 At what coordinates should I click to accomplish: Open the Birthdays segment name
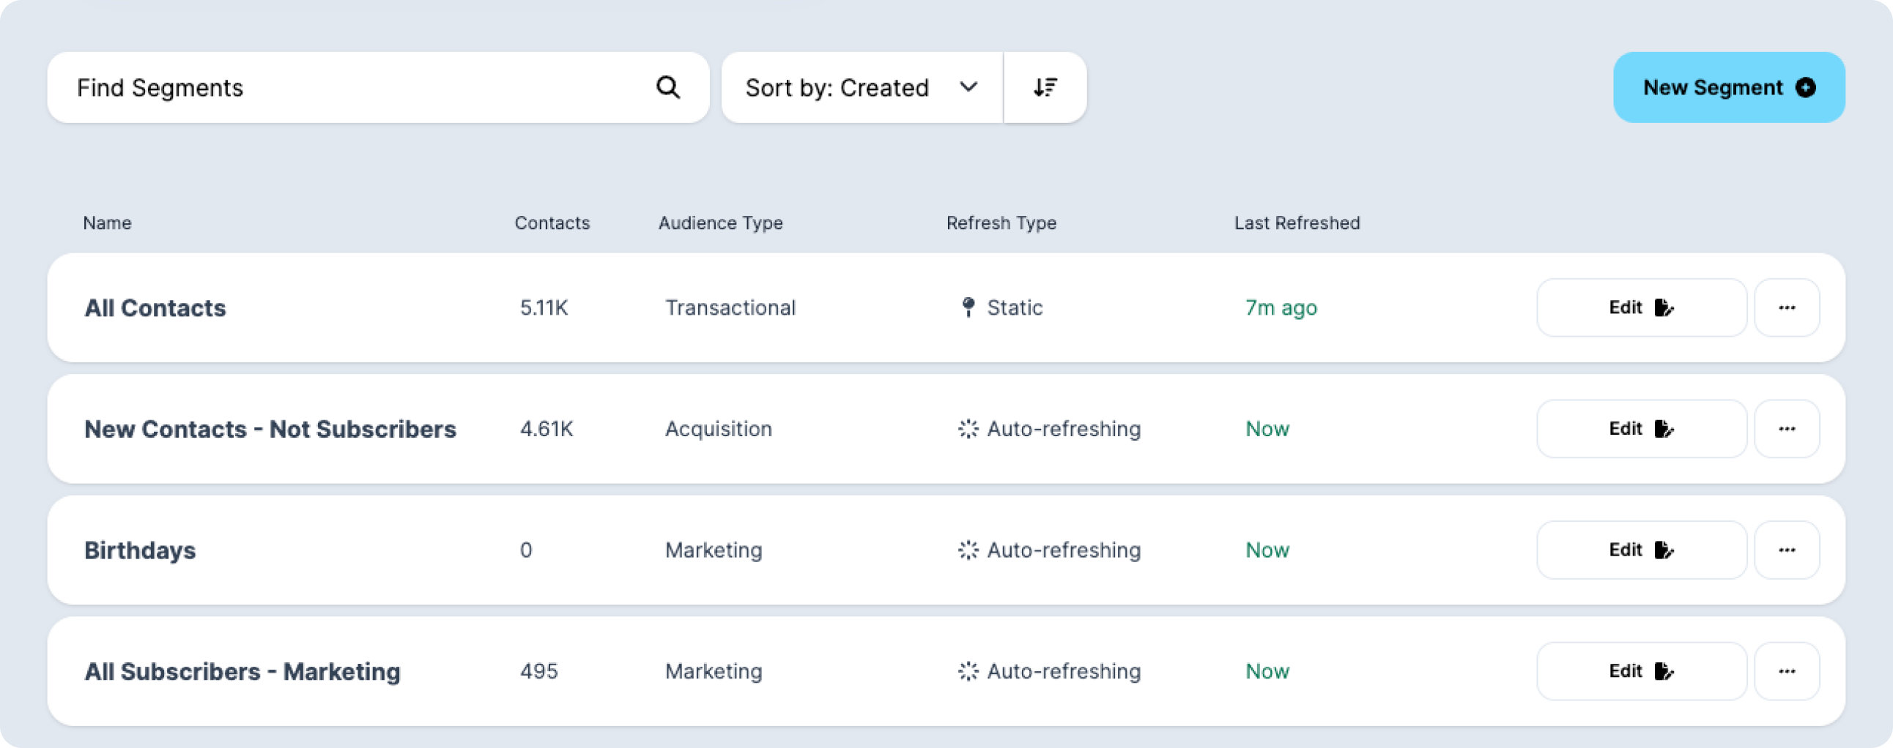click(140, 550)
